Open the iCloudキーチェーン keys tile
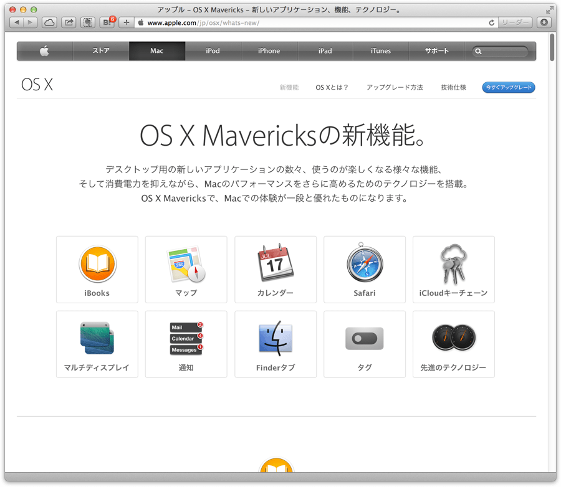The image size is (561, 487). (x=454, y=269)
